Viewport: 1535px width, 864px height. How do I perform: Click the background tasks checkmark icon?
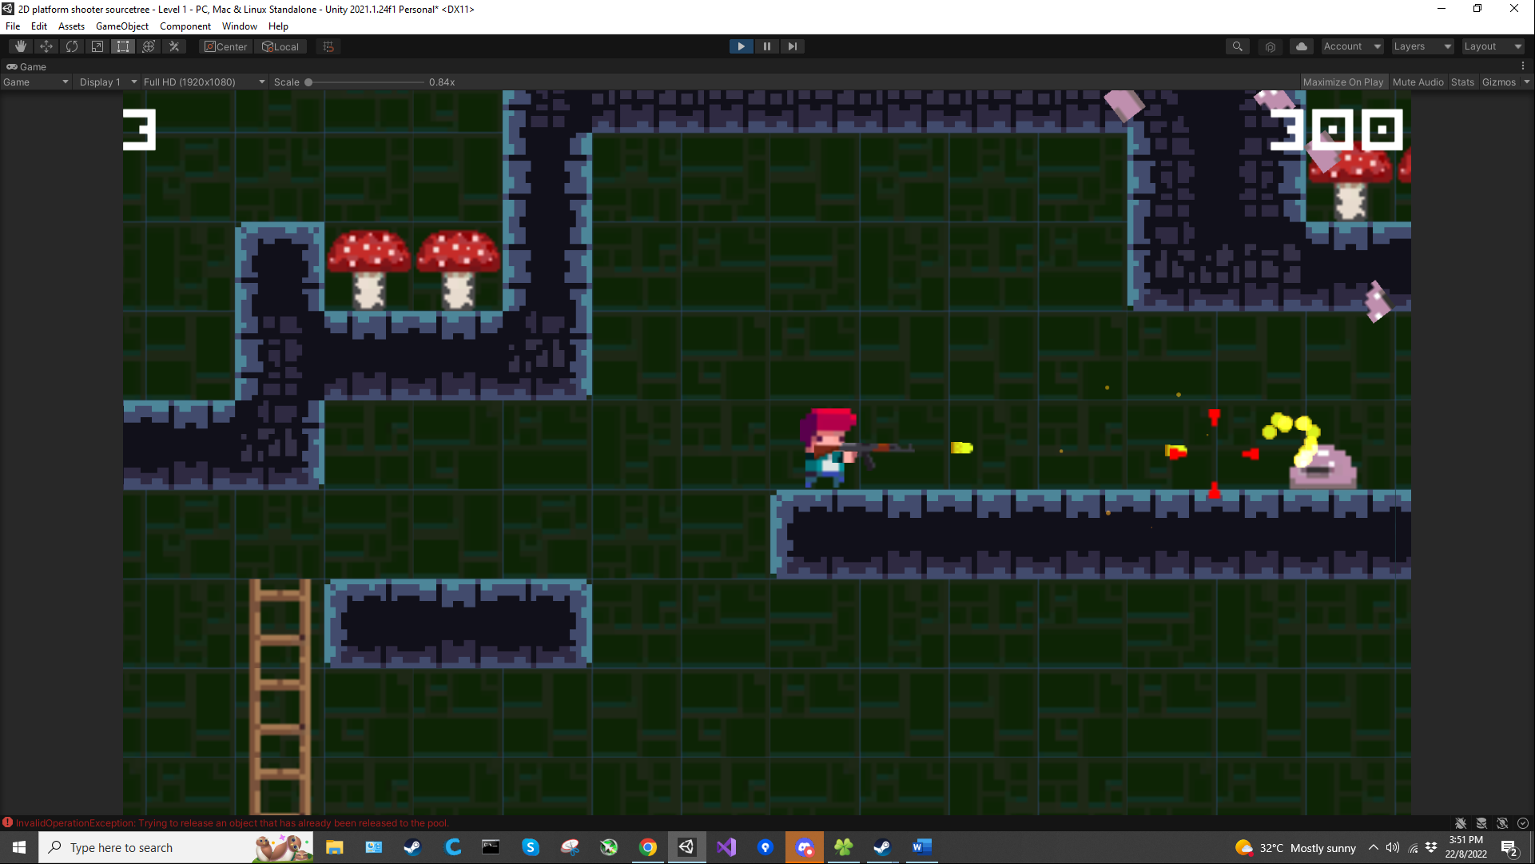[1523, 823]
